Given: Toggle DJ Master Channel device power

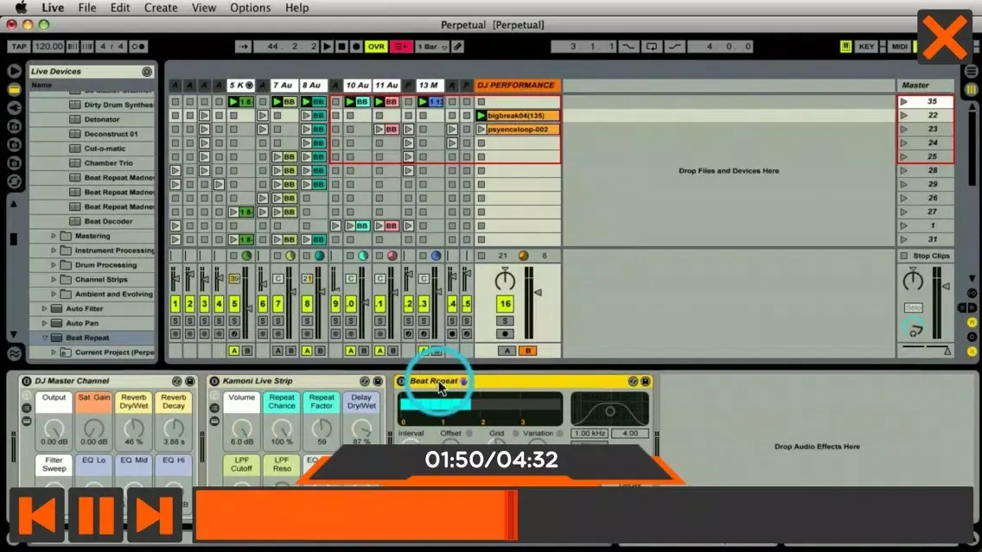Looking at the screenshot, I should click(x=26, y=381).
